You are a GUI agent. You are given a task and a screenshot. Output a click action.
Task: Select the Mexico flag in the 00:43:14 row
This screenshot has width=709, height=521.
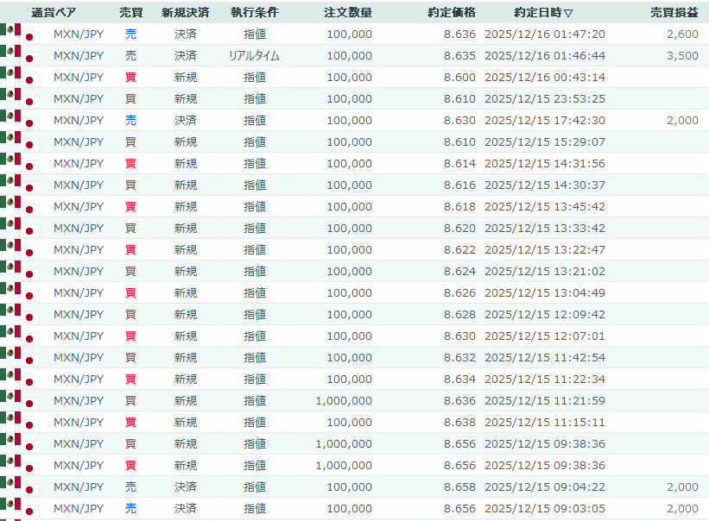coord(11,73)
